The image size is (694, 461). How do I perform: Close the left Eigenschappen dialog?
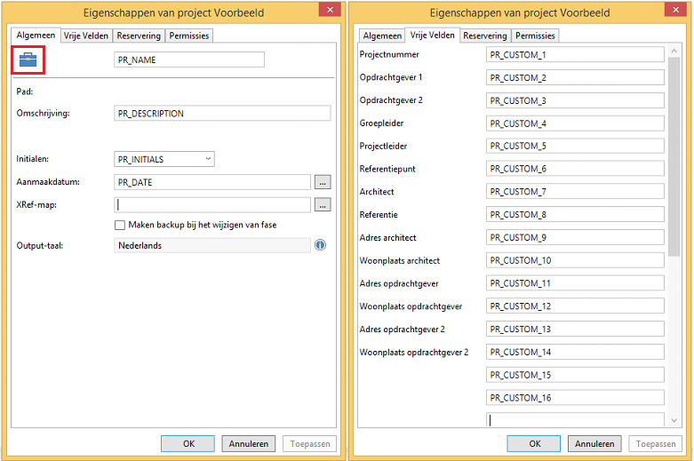330,10
